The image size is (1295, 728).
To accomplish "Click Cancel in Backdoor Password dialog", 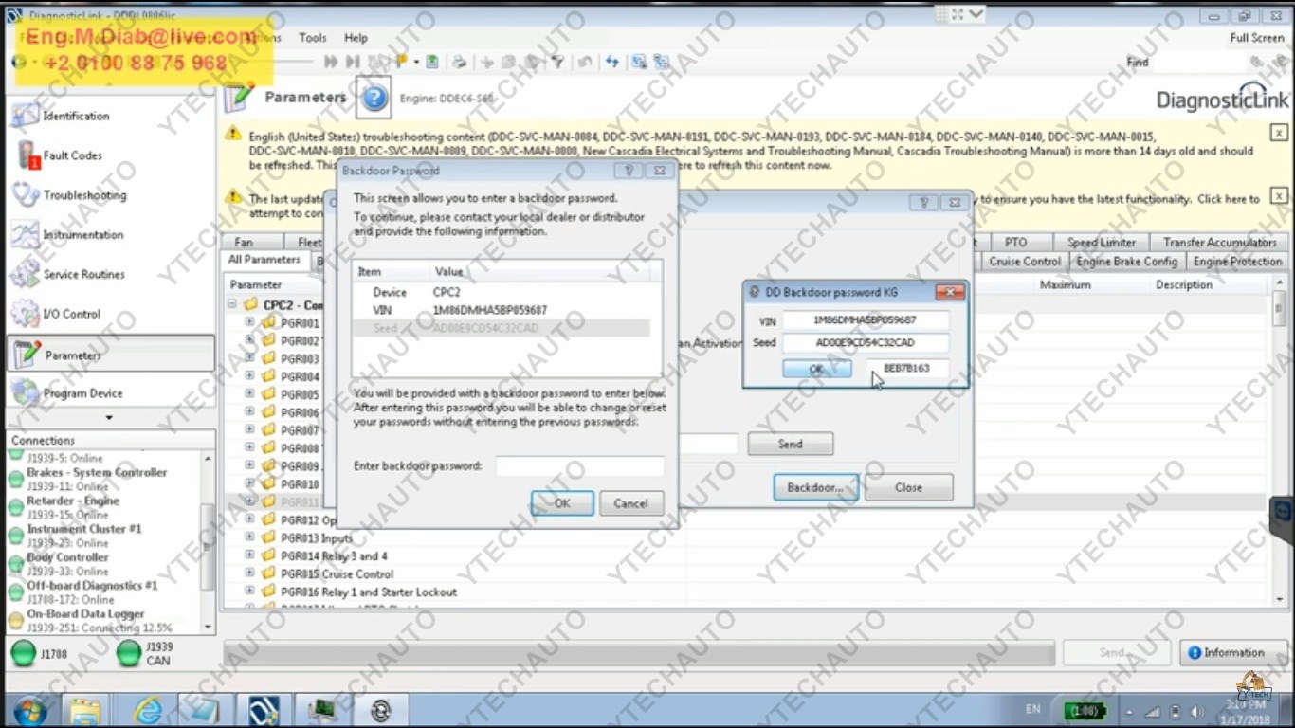I will pos(630,503).
